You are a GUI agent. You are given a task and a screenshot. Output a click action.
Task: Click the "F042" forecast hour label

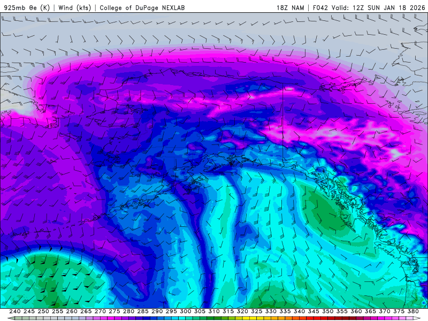tap(320, 7)
